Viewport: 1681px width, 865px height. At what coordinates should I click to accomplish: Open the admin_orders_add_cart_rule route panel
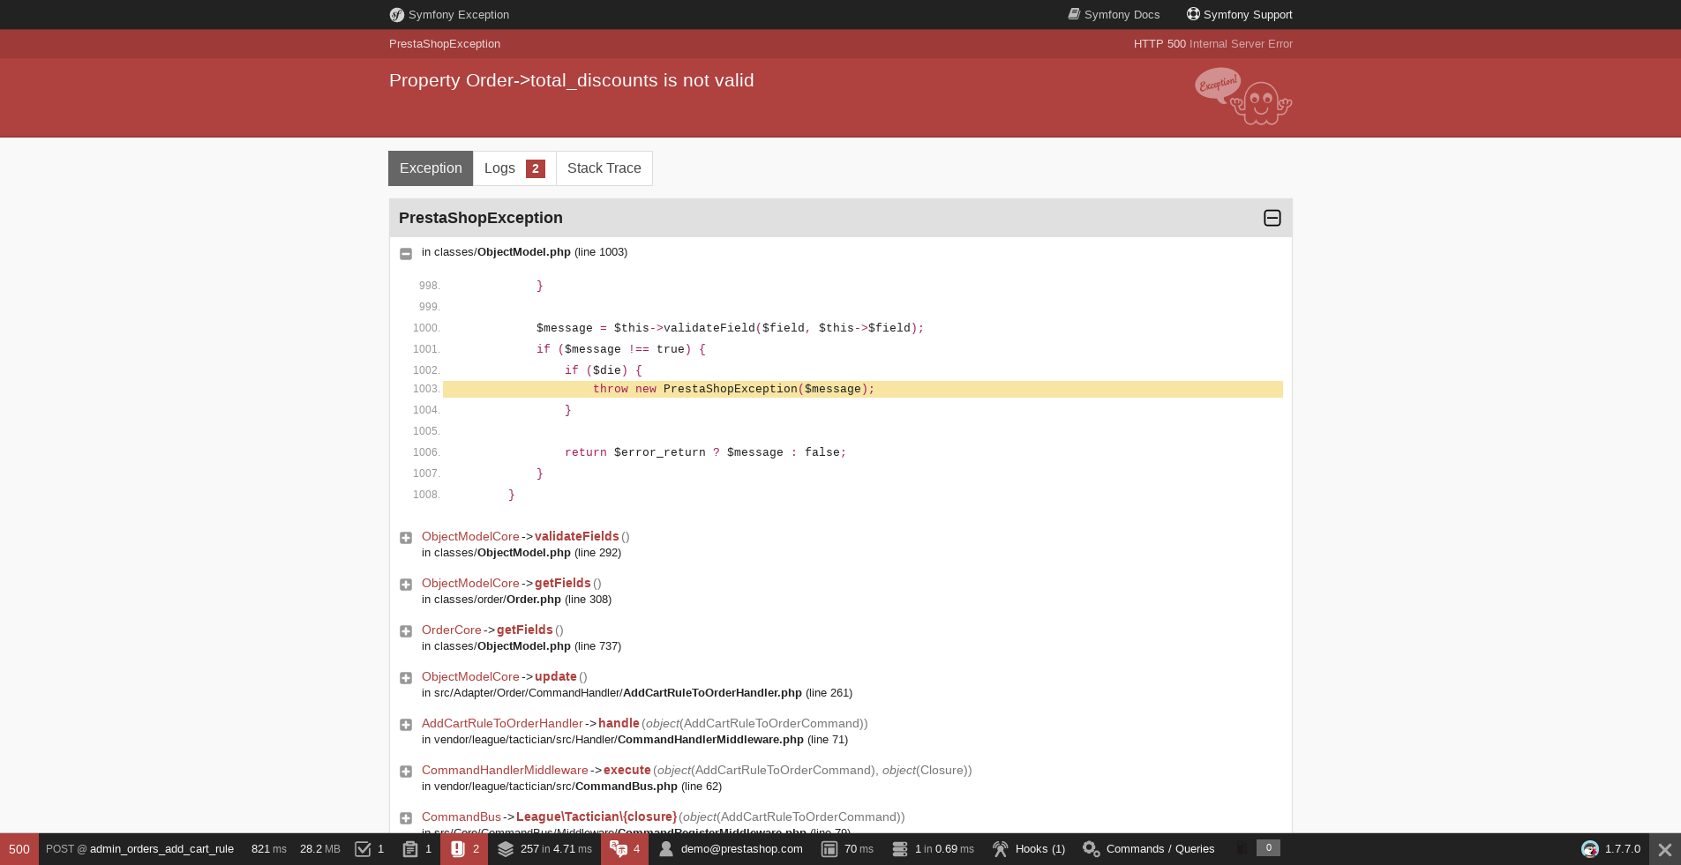click(139, 849)
